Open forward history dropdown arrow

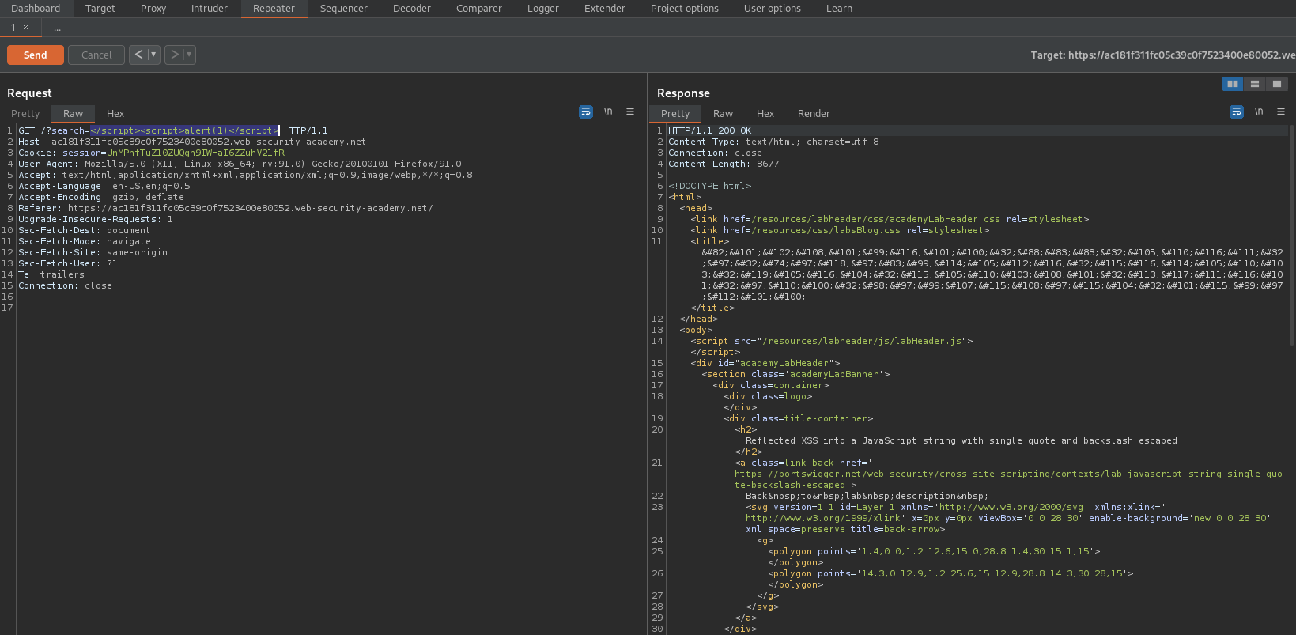[189, 55]
